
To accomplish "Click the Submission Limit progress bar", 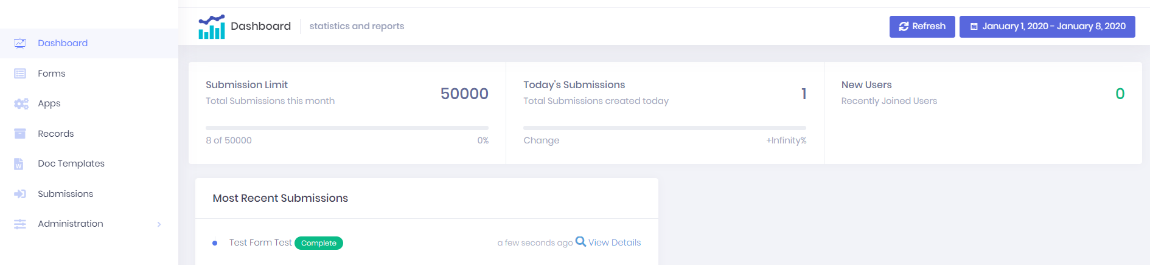I will (x=347, y=128).
